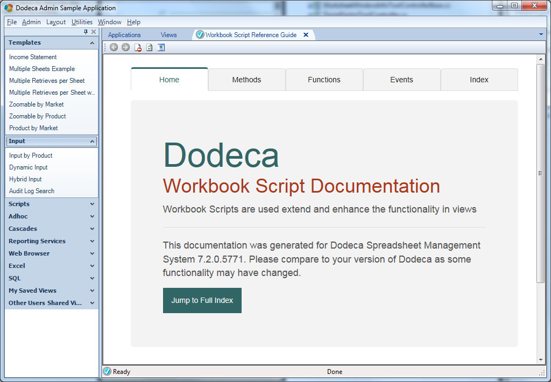This screenshot has width=551, height=382.
Task: Open the Income Statement template
Action: pyautogui.click(x=33, y=57)
